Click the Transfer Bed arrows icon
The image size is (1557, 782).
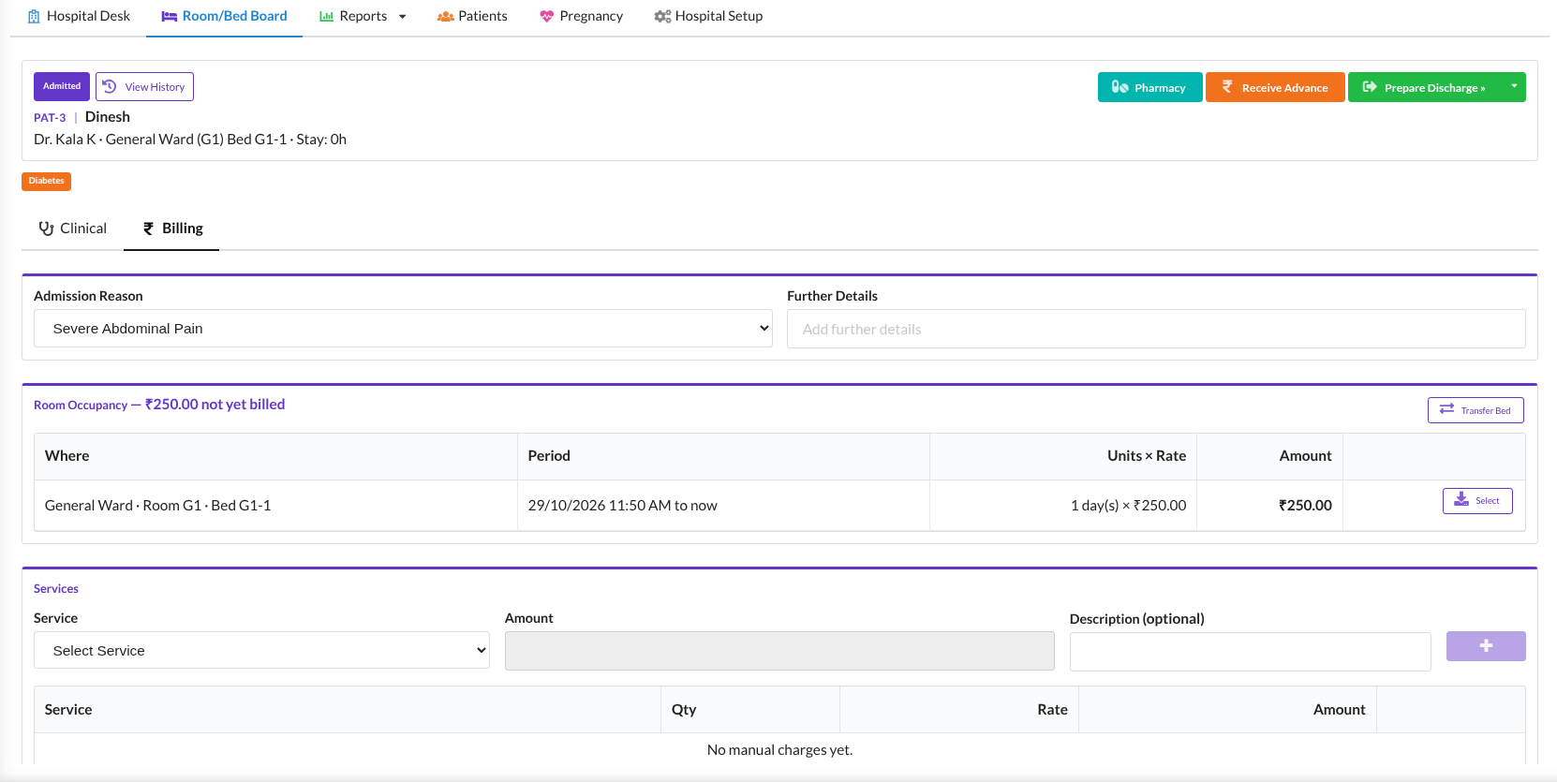coord(1447,409)
